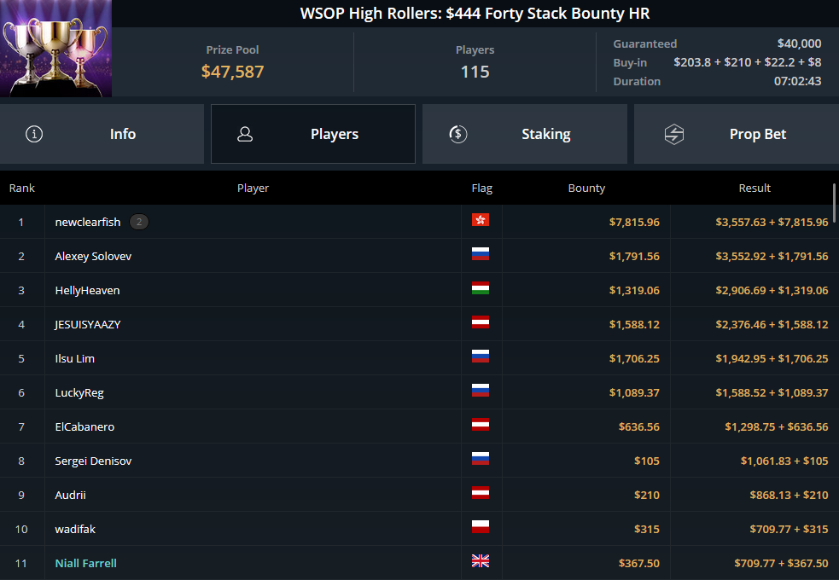Click the Polish flag beside wadifak
Image resolution: width=839 pixels, height=580 pixels.
(x=480, y=526)
